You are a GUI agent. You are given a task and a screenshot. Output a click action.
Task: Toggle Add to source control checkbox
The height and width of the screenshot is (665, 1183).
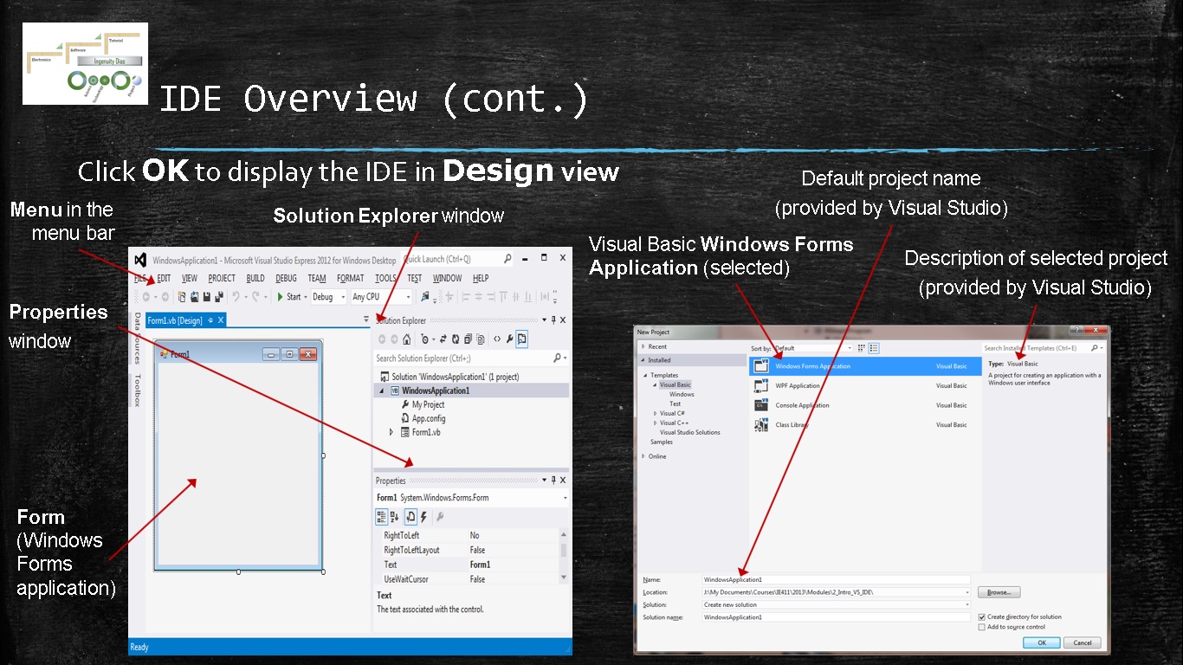point(981,627)
